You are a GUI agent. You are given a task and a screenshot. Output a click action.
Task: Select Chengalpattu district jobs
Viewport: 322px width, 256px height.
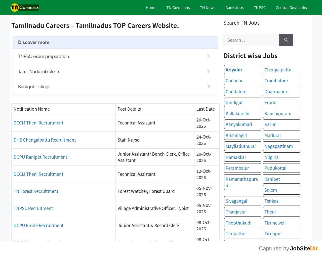[281, 70]
